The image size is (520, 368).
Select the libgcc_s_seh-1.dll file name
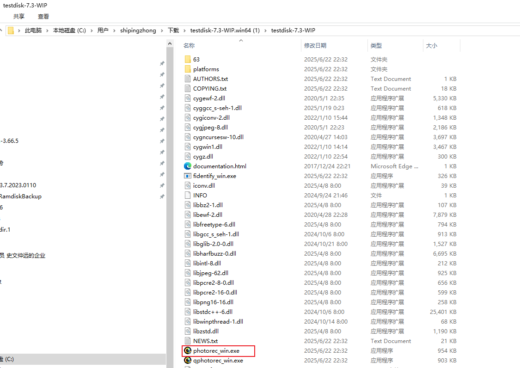coord(216,234)
